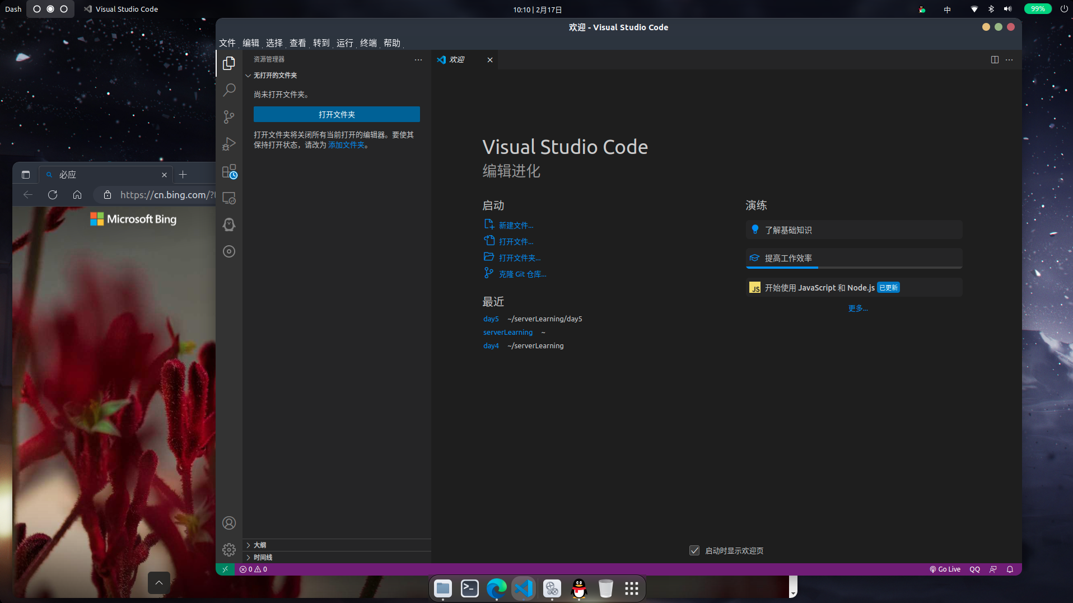This screenshot has height=603, width=1073.
Task: Open the Terminal from the dock
Action: 470,588
